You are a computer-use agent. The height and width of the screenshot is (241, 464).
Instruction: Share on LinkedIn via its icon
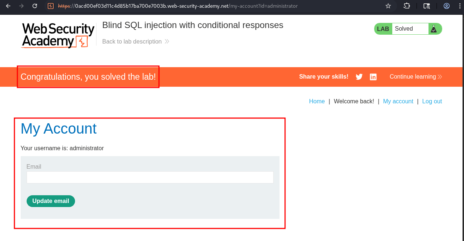[373, 77]
